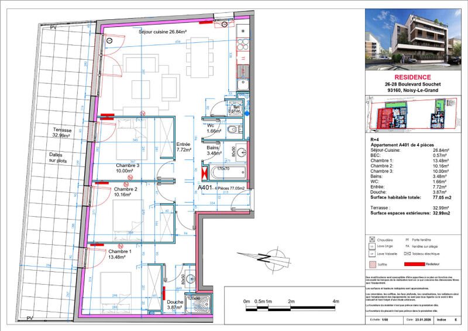Select the Lave Vaisselle legend symbol
The width and height of the screenshot is (468, 331).
[372, 254]
